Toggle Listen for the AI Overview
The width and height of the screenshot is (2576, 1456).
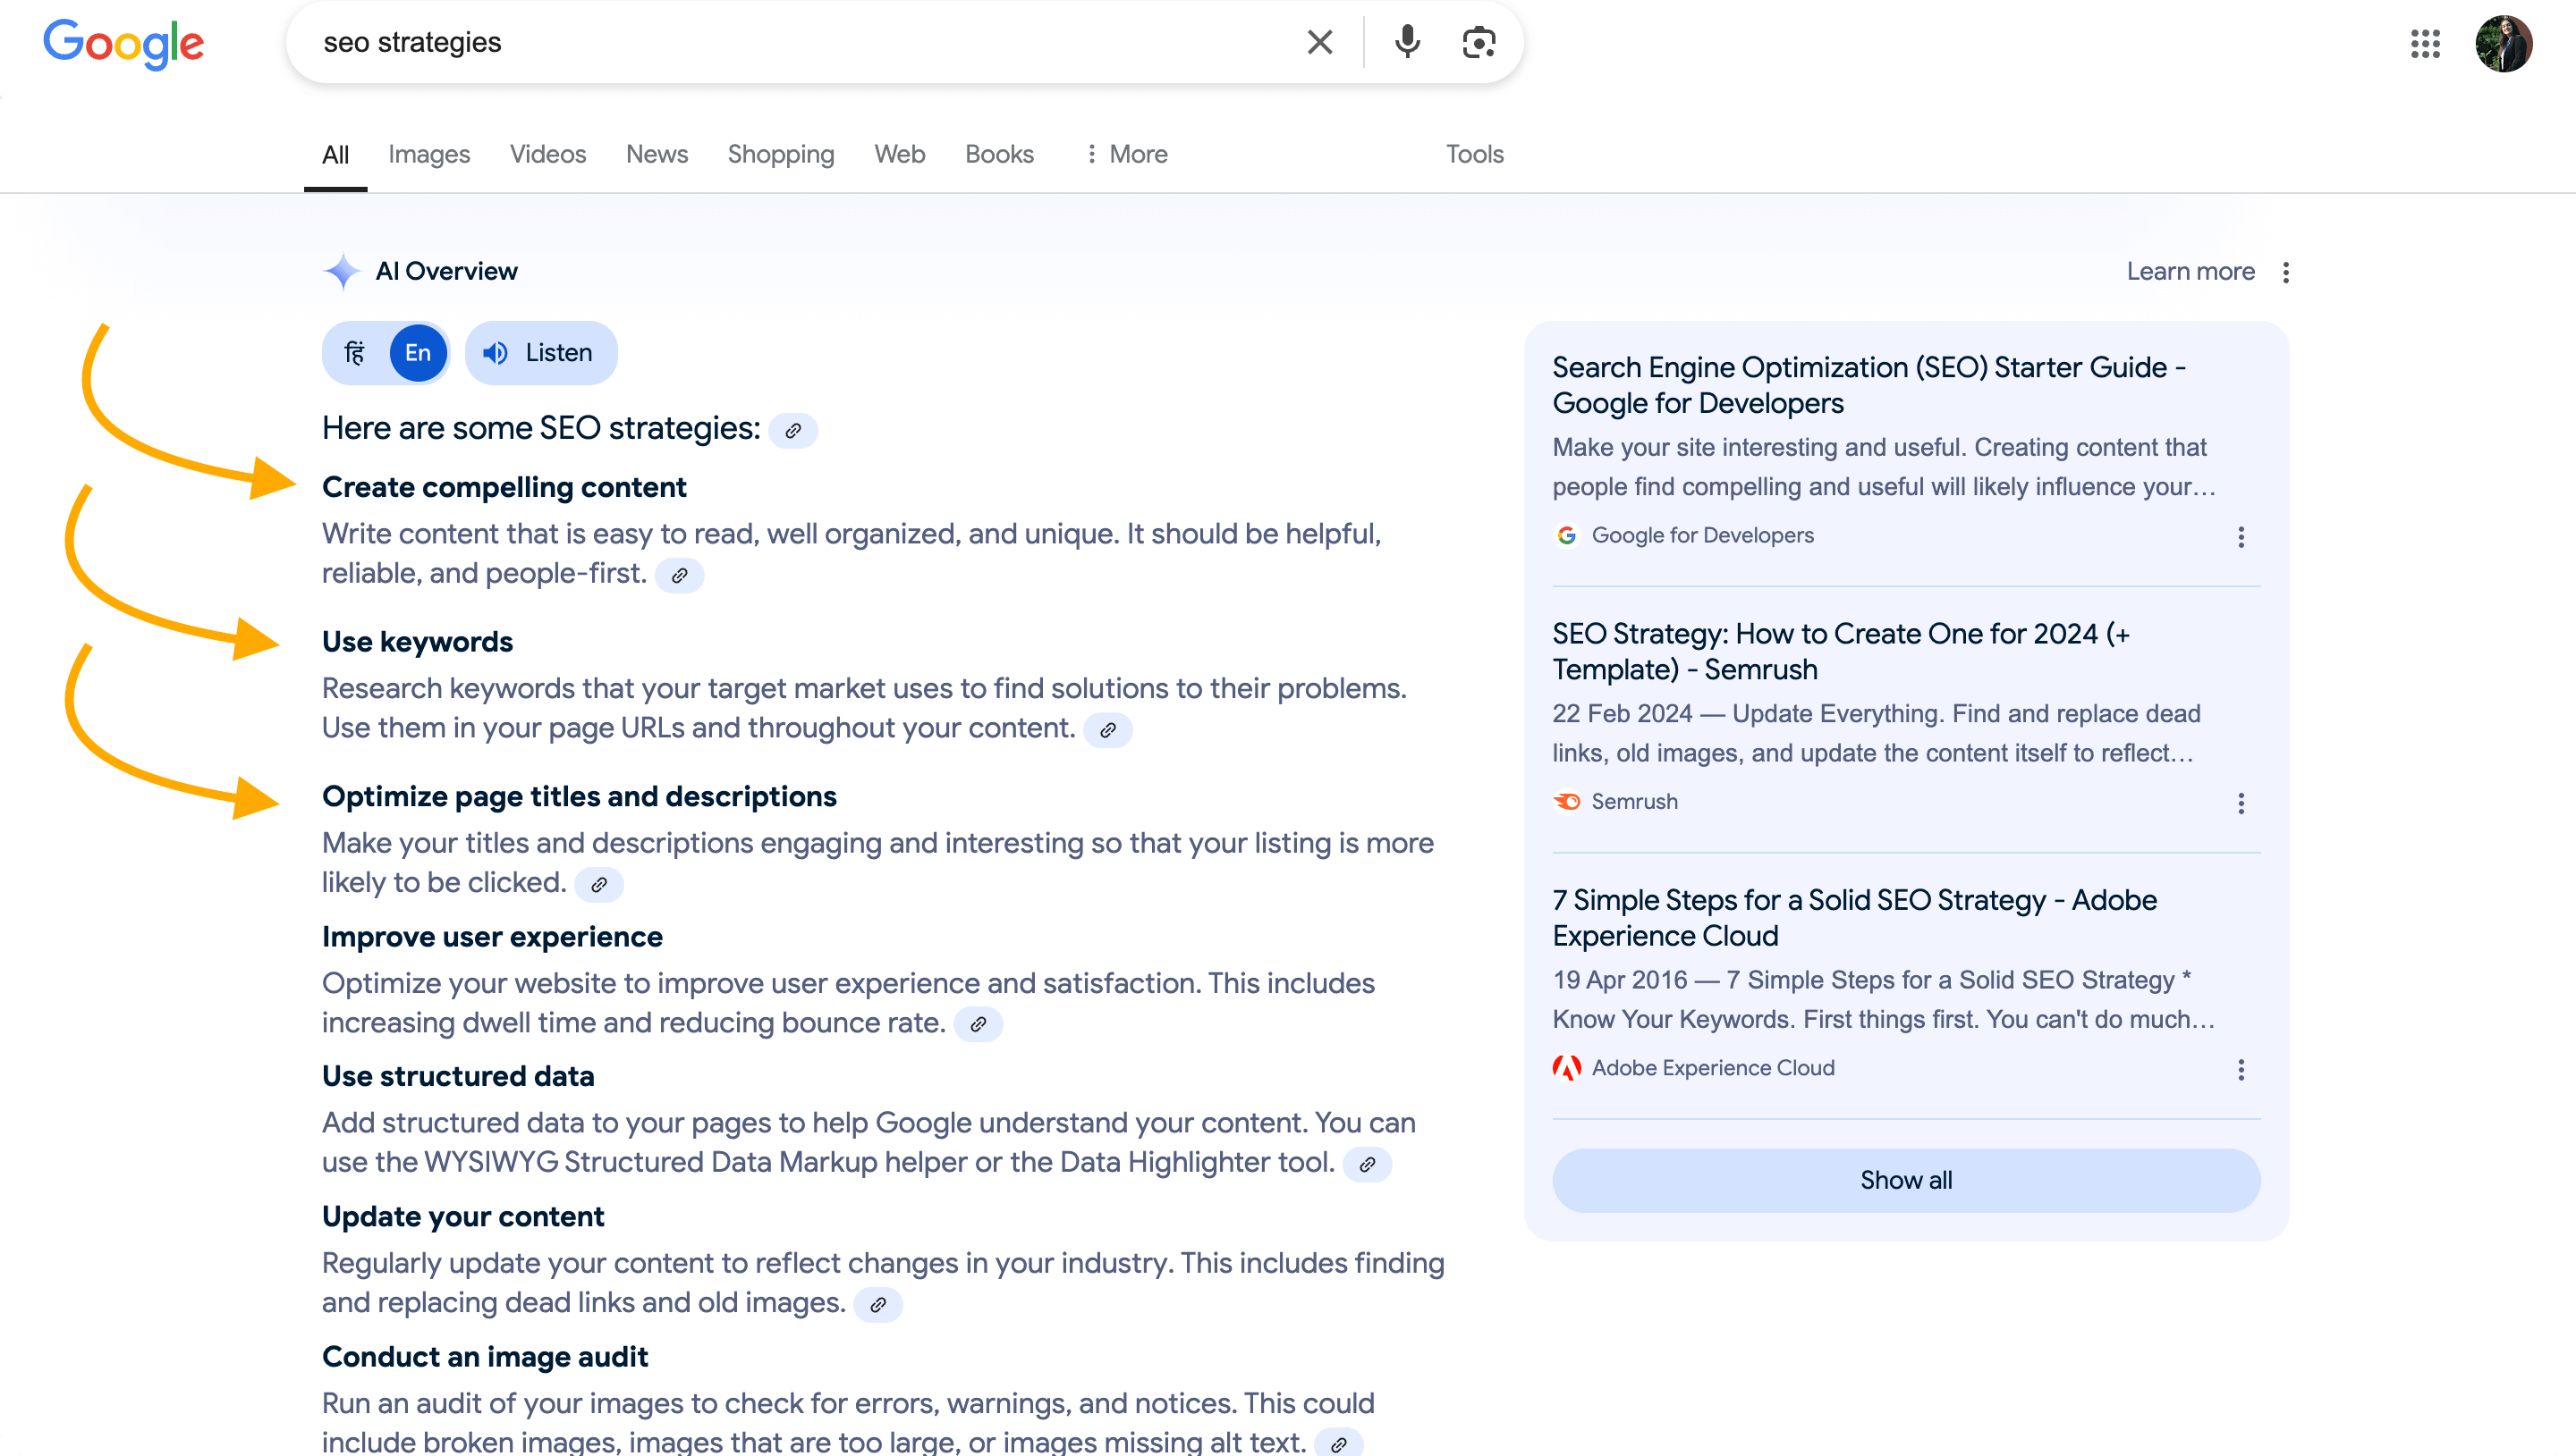click(x=540, y=352)
